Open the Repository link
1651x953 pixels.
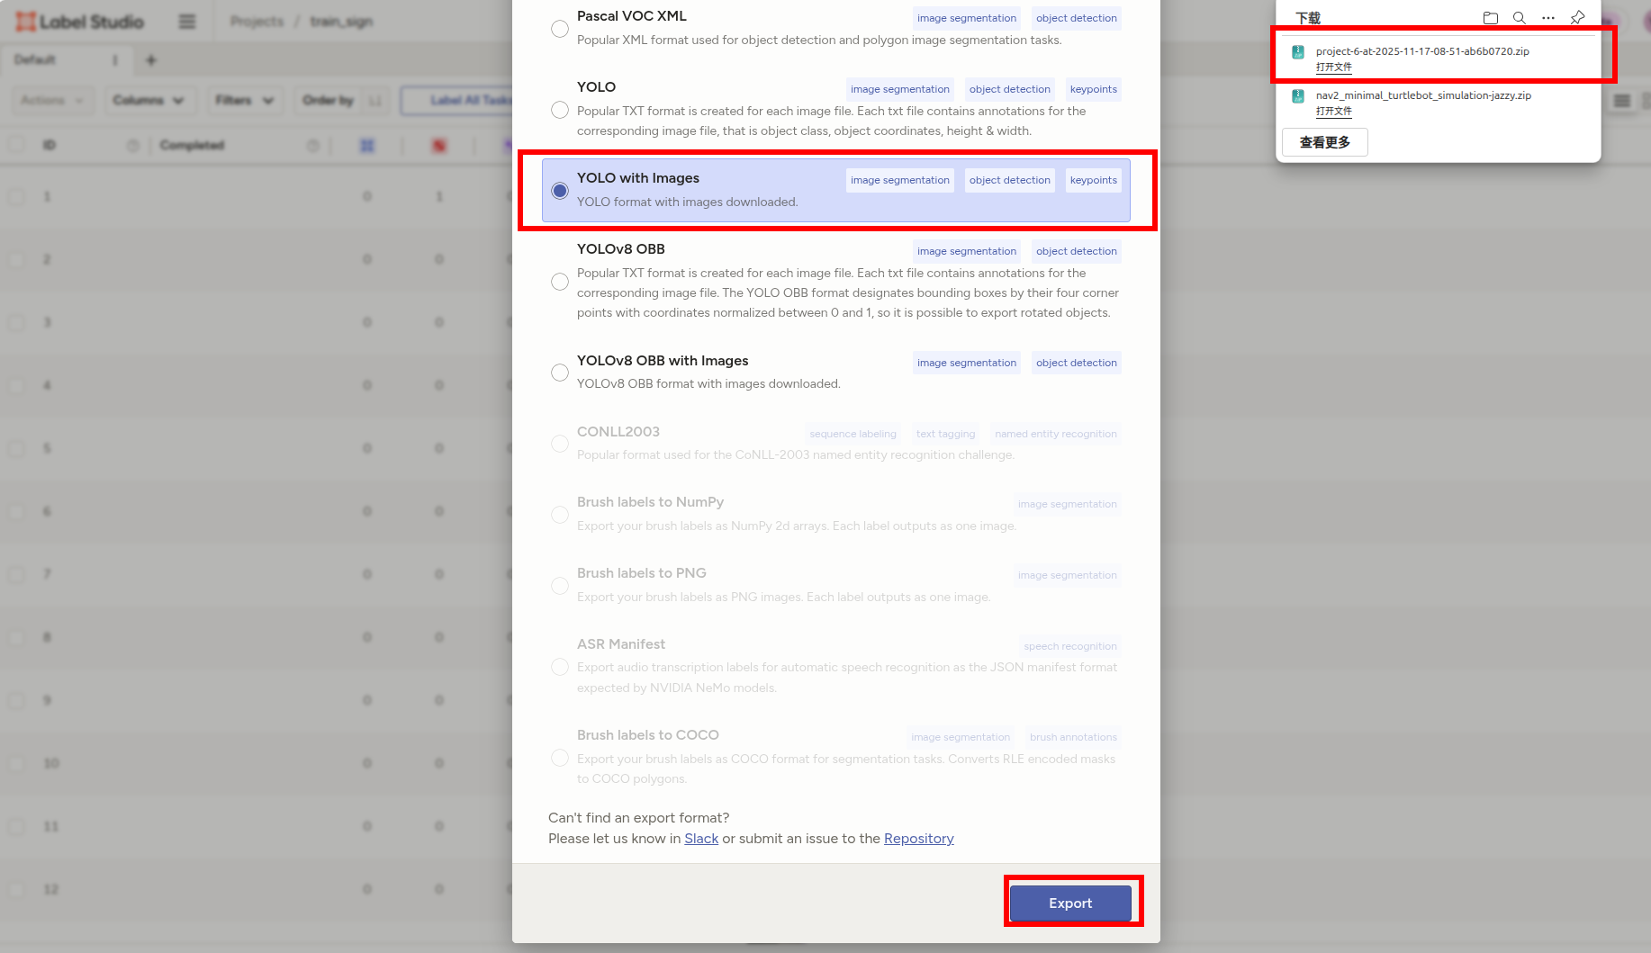pyautogui.click(x=918, y=839)
